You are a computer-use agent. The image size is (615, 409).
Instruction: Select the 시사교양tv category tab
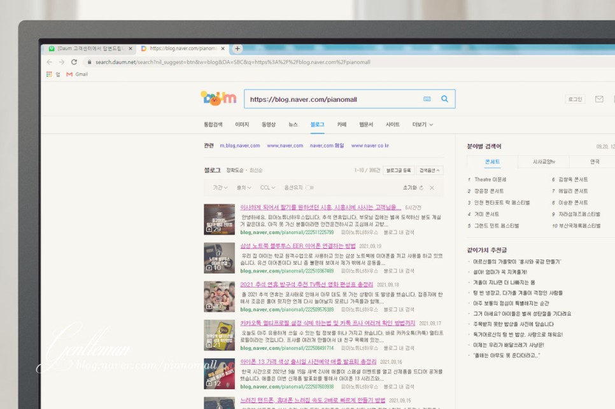tap(544, 162)
